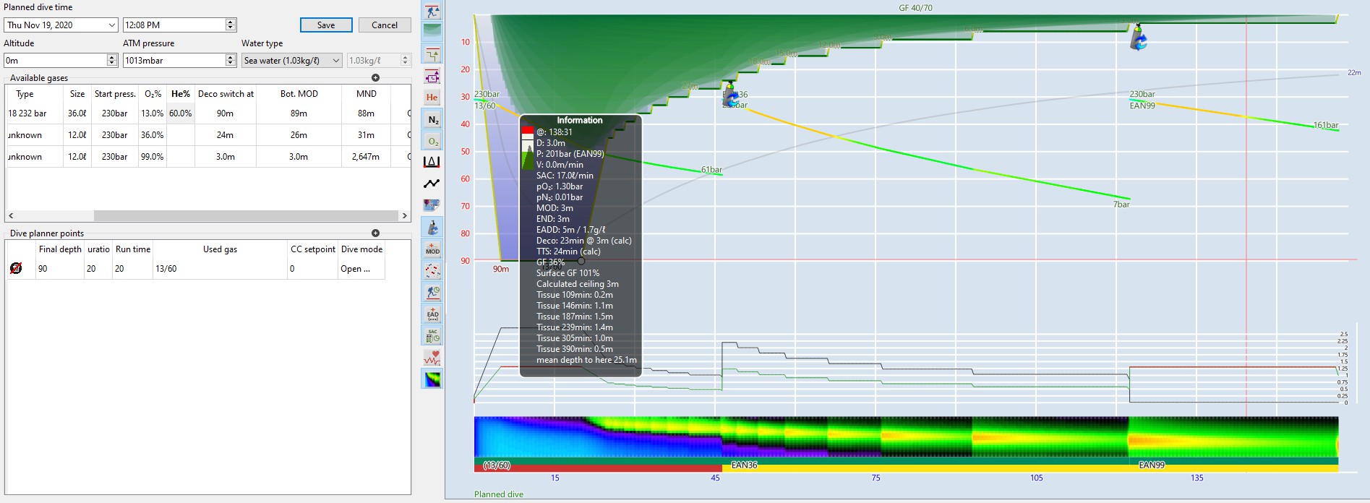Click the gas table horizontal scrollbar
Viewport: 1370px width, 503px height.
coord(246,216)
